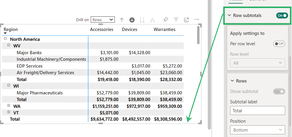Turn on drill down mode icon
Image resolution: width=292 pixels, height=137 pixels.
(132, 20)
